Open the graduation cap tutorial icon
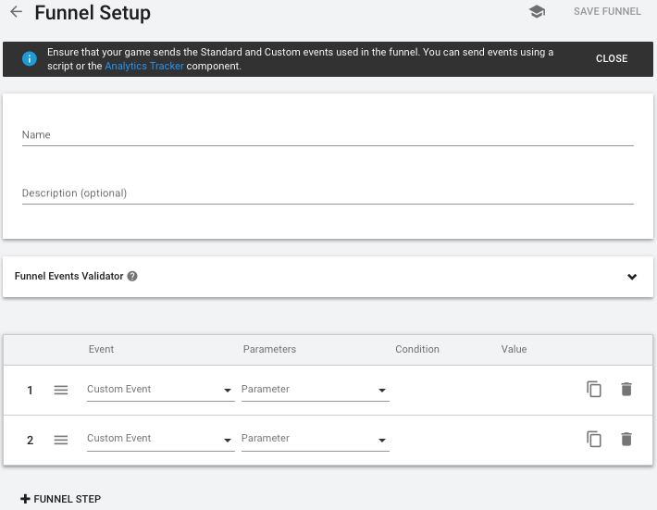Screen dimensions: 657x510 537,12
